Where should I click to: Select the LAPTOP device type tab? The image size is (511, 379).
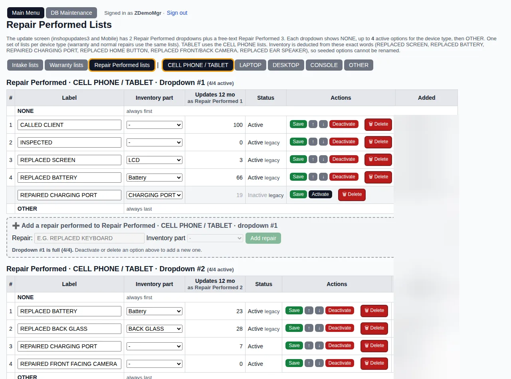250,65
